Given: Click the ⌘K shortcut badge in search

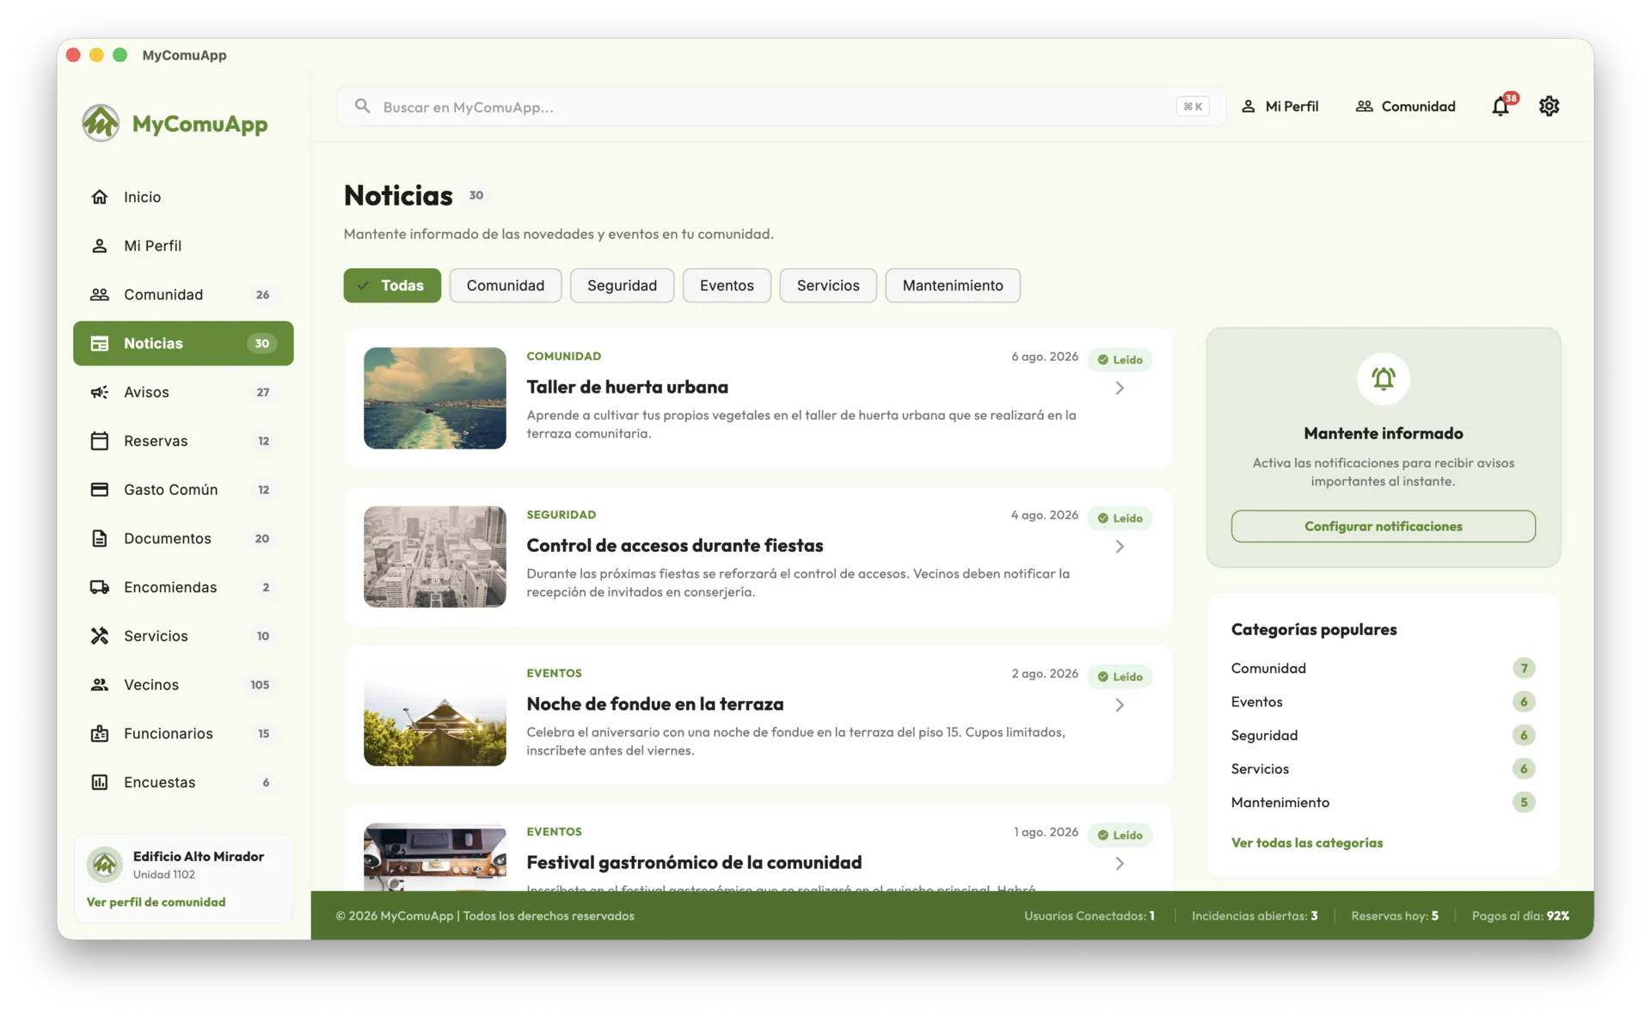Looking at the screenshot, I should click(1193, 107).
